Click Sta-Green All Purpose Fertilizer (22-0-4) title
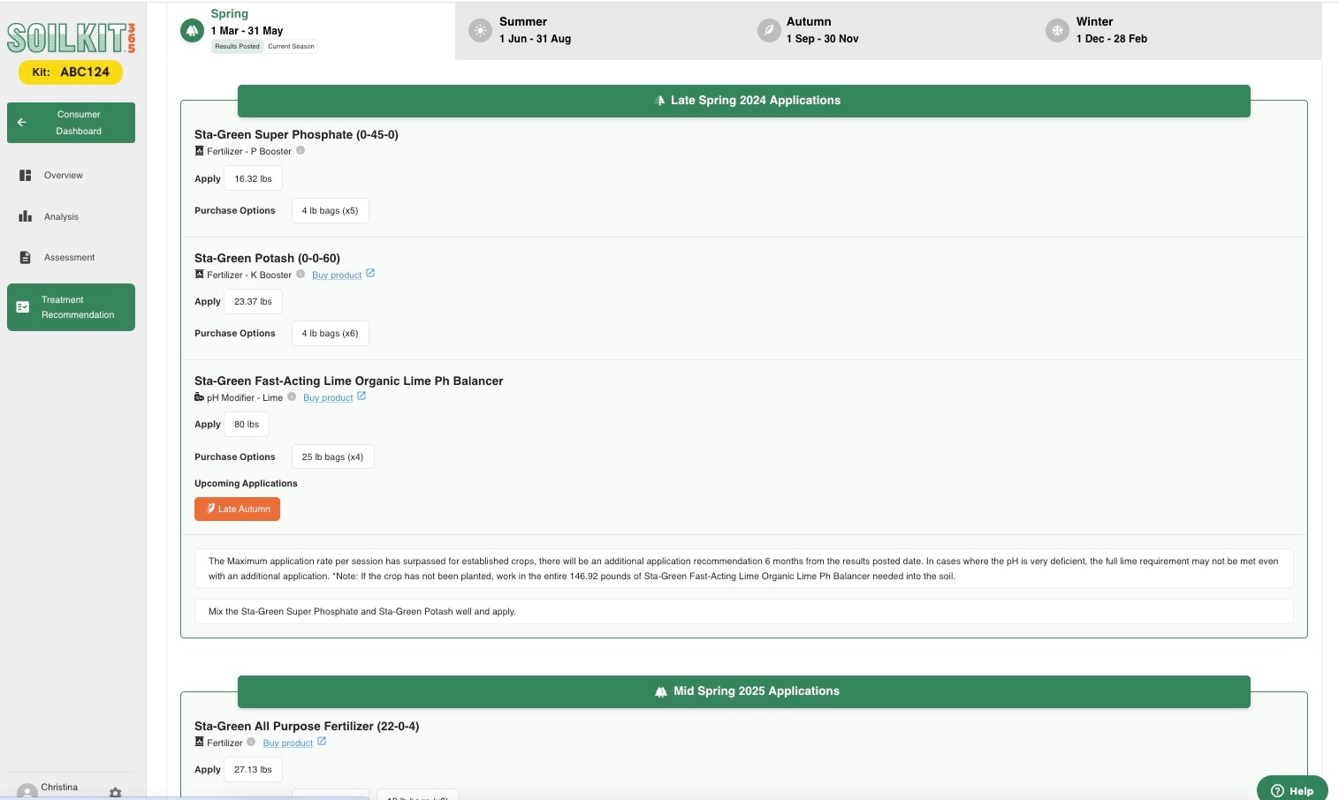 (307, 726)
